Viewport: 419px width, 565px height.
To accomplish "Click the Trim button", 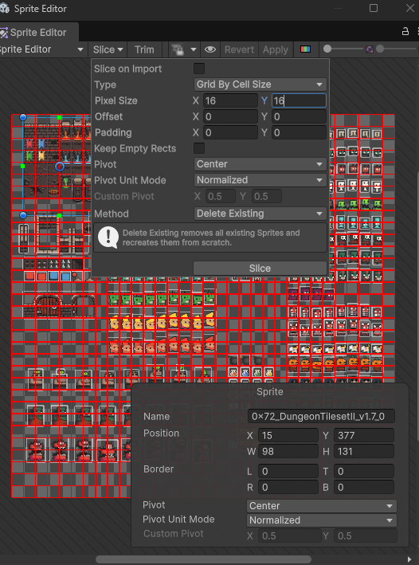I will click(x=144, y=49).
